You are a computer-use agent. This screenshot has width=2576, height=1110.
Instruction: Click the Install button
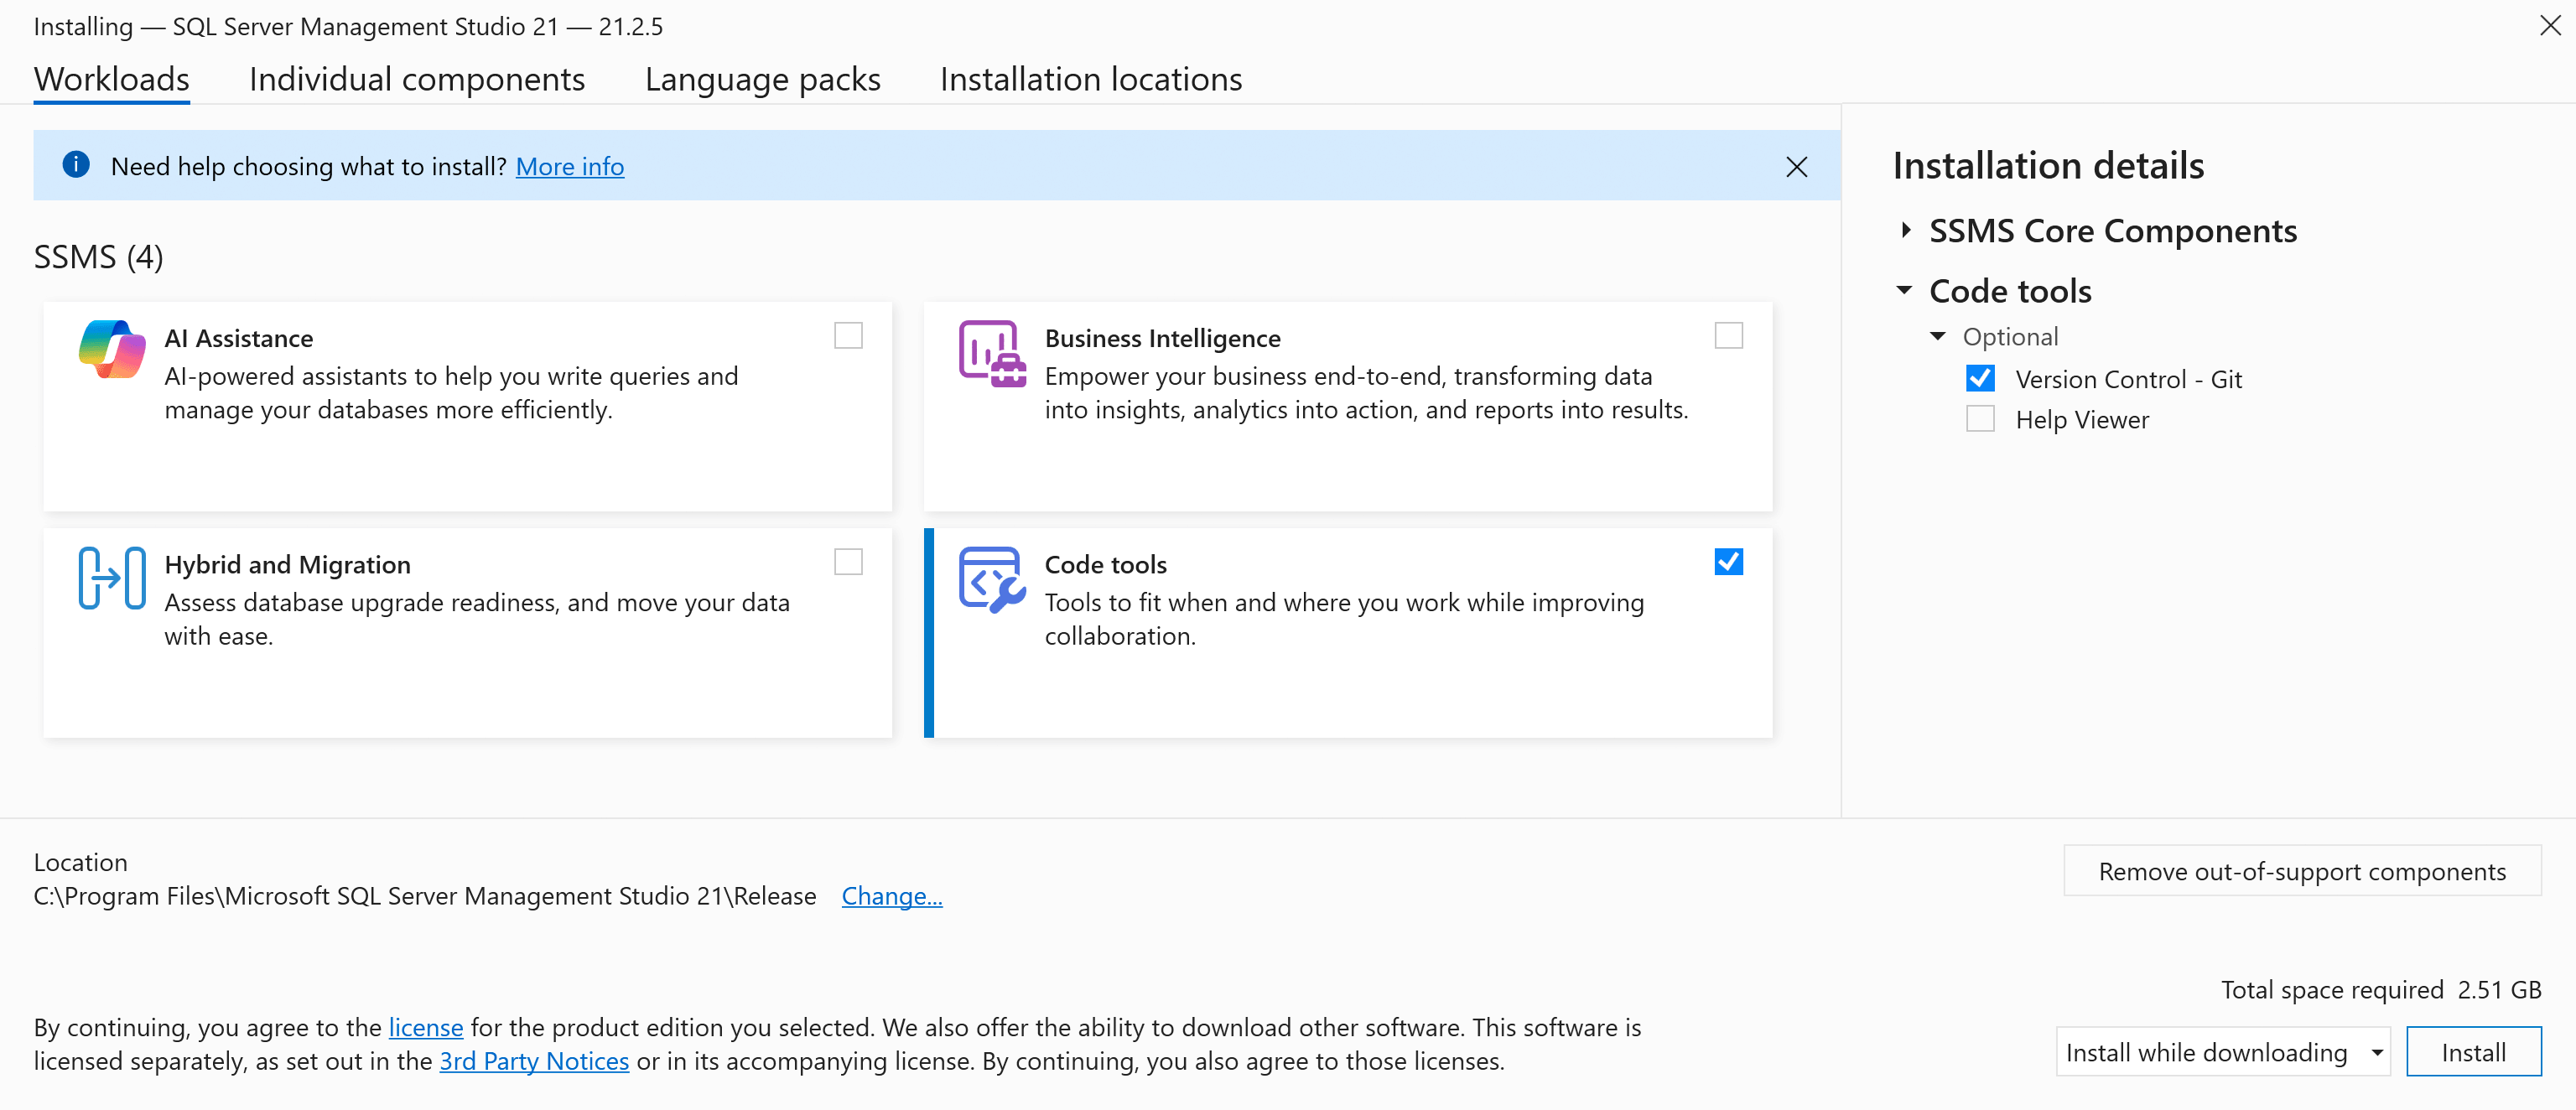tap(2473, 1052)
